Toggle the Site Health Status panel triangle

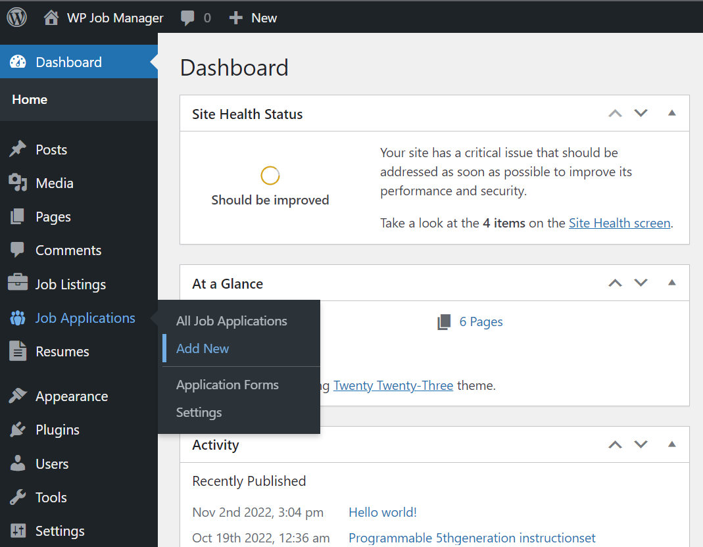click(x=671, y=113)
